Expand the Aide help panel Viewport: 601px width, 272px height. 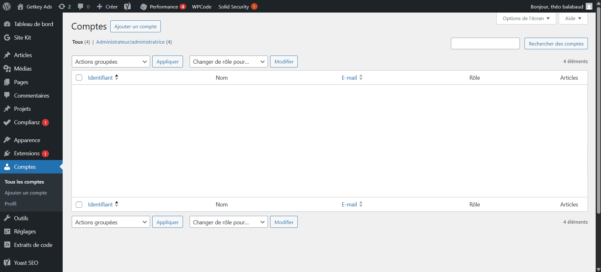coord(573,18)
